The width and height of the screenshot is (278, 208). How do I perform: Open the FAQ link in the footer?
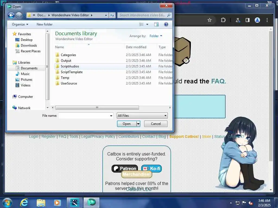point(62,136)
